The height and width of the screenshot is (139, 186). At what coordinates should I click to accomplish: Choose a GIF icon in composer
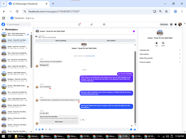[46, 129]
